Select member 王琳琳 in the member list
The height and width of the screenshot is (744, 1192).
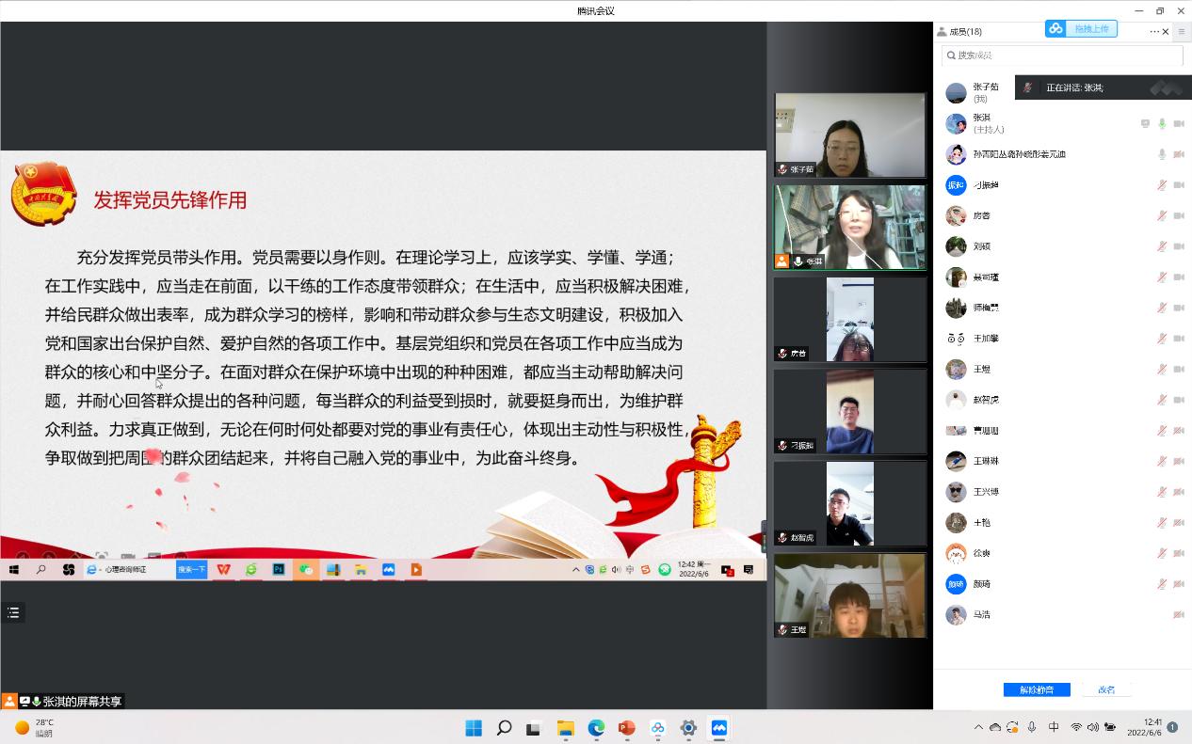(x=986, y=461)
